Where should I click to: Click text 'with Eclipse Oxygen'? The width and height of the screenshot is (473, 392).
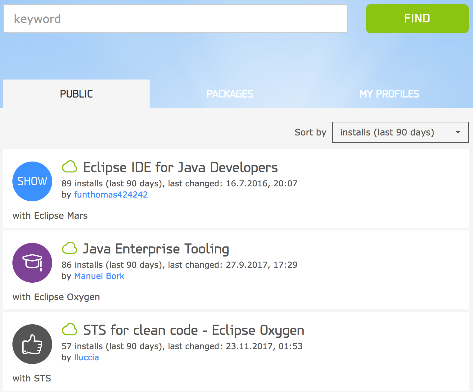56,297
